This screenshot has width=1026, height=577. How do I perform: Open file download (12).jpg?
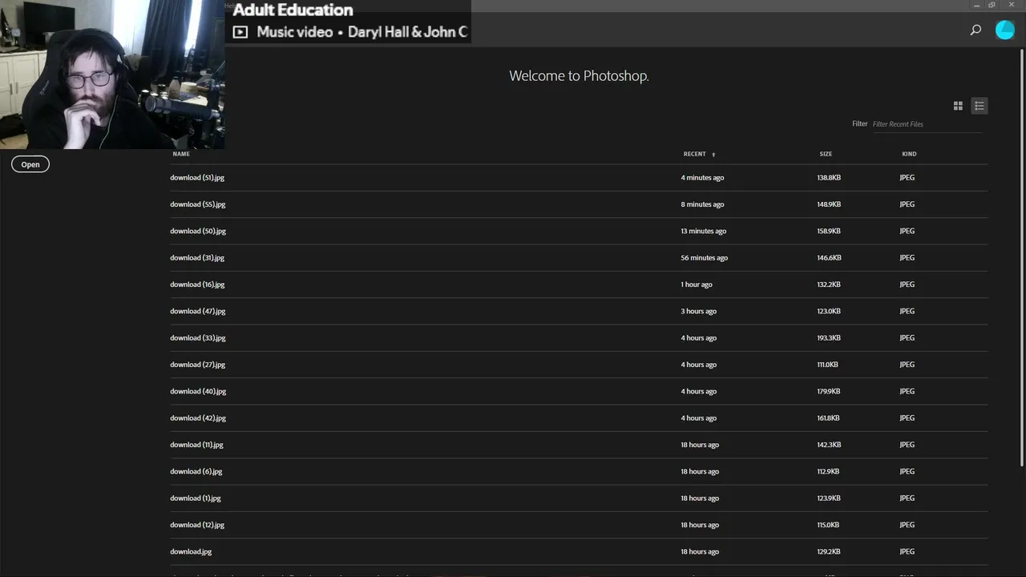pyautogui.click(x=197, y=525)
